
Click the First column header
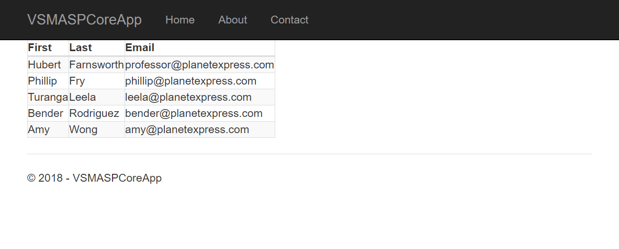coord(40,48)
